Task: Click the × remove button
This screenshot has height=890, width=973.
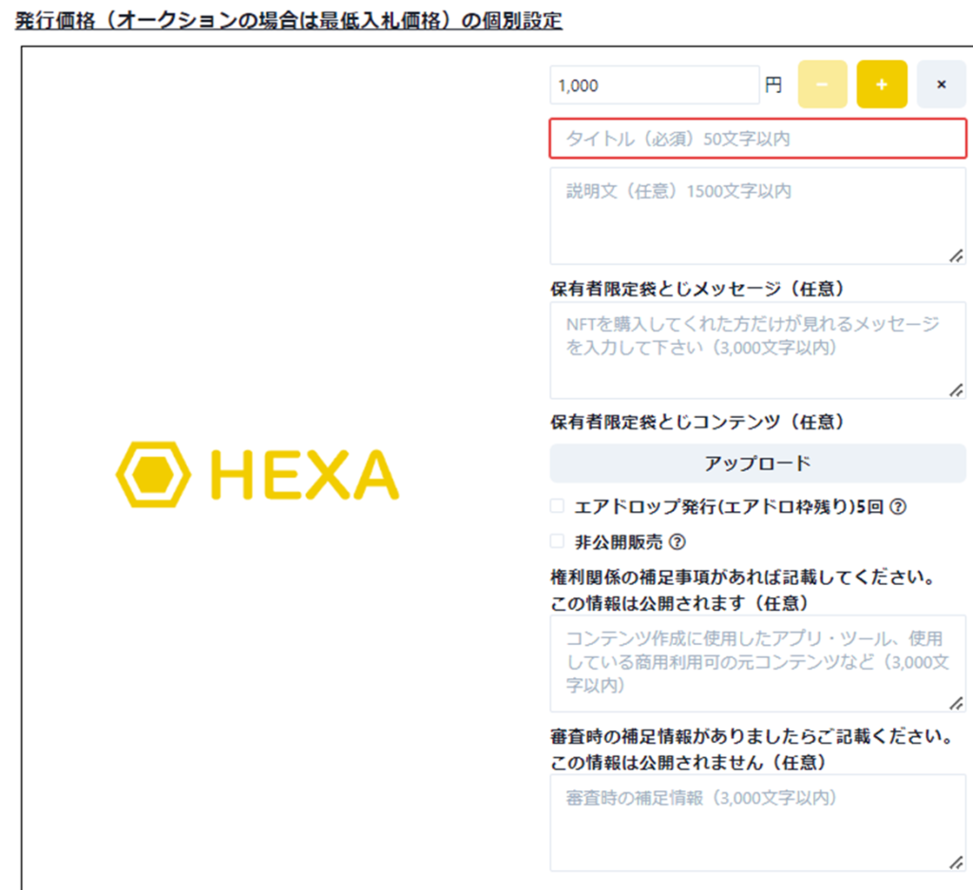Action: tap(941, 85)
